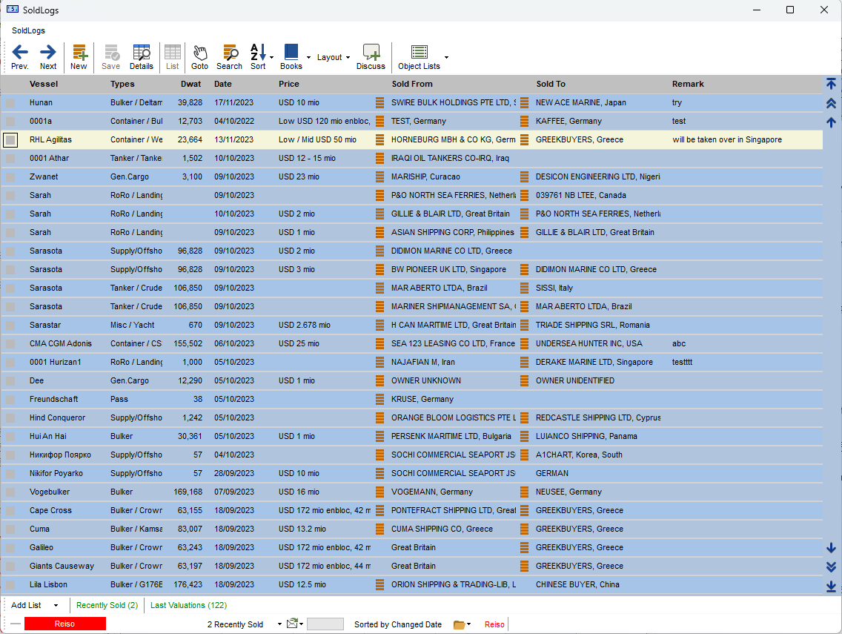Create a New sold log entry

pyautogui.click(x=79, y=57)
